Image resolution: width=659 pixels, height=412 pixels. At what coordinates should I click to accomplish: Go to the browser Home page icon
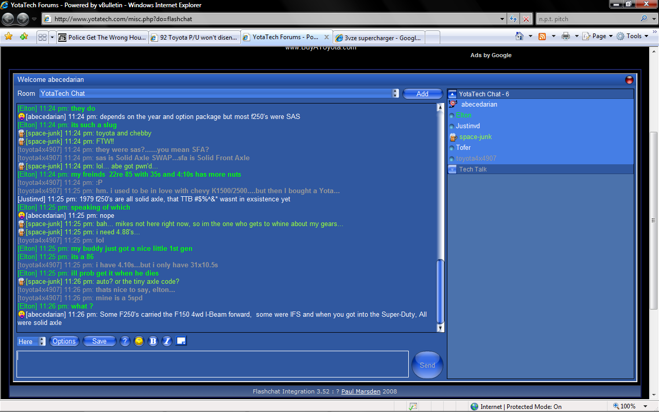coord(520,36)
